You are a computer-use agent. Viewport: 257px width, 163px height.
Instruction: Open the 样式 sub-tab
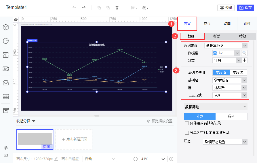point(217,36)
